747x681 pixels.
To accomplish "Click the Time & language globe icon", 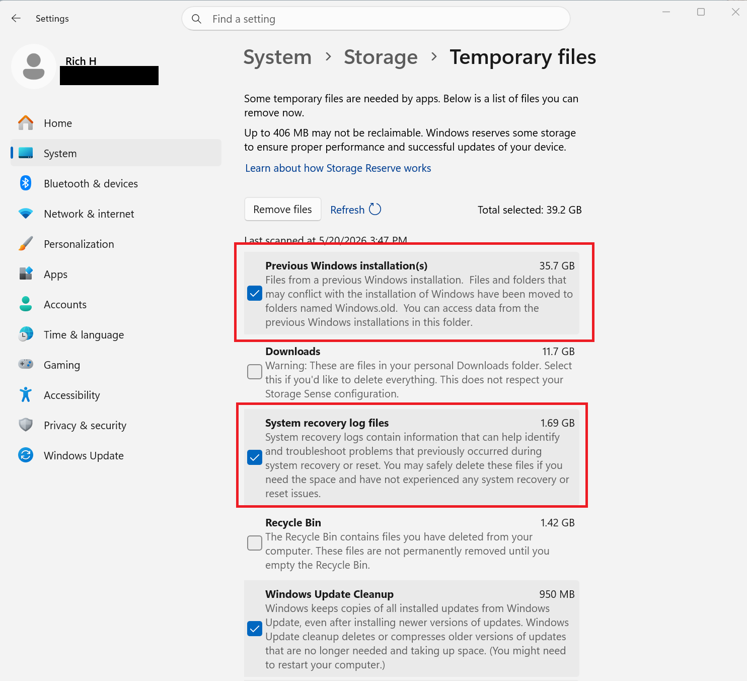I will [x=26, y=334].
